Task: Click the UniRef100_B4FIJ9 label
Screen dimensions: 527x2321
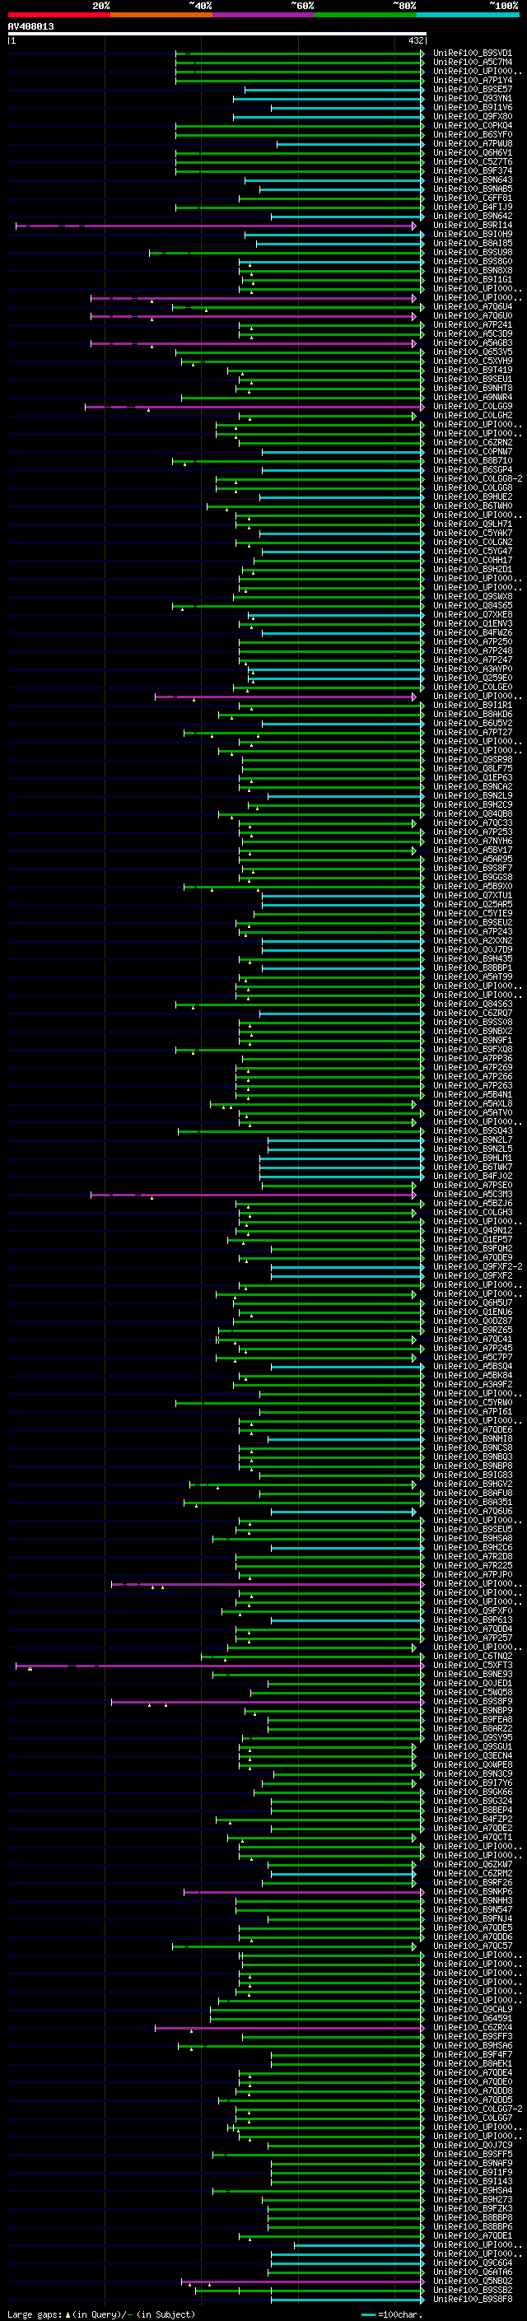Action: pos(472,207)
